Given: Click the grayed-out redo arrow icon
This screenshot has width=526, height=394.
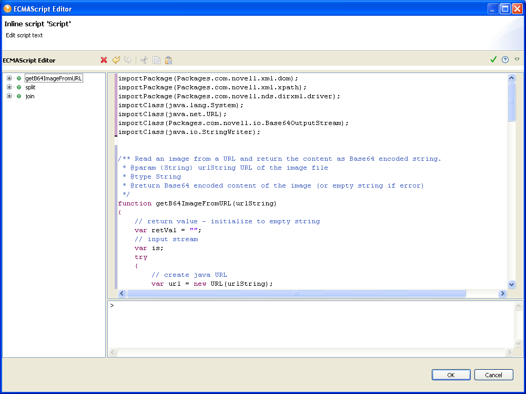Looking at the screenshot, I should (x=128, y=60).
